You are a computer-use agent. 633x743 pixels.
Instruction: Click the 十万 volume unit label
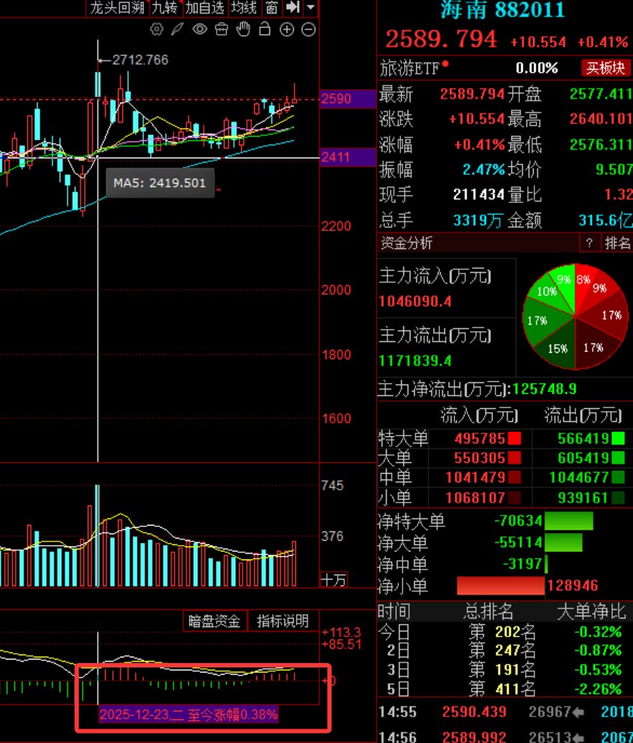click(x=334, y=580)
